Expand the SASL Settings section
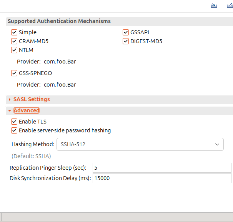 [32, 99]
